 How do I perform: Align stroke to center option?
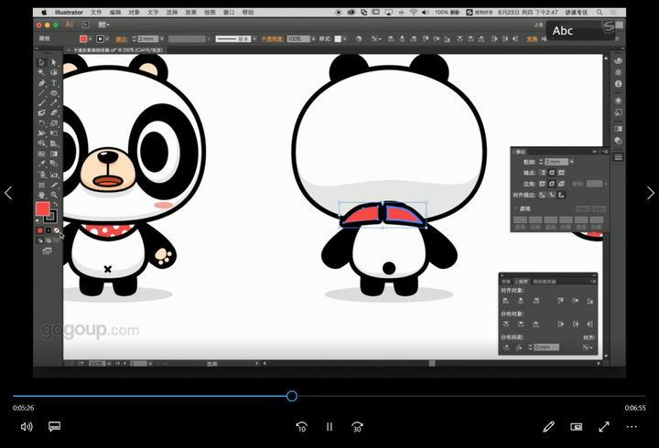tap(543, 196)
